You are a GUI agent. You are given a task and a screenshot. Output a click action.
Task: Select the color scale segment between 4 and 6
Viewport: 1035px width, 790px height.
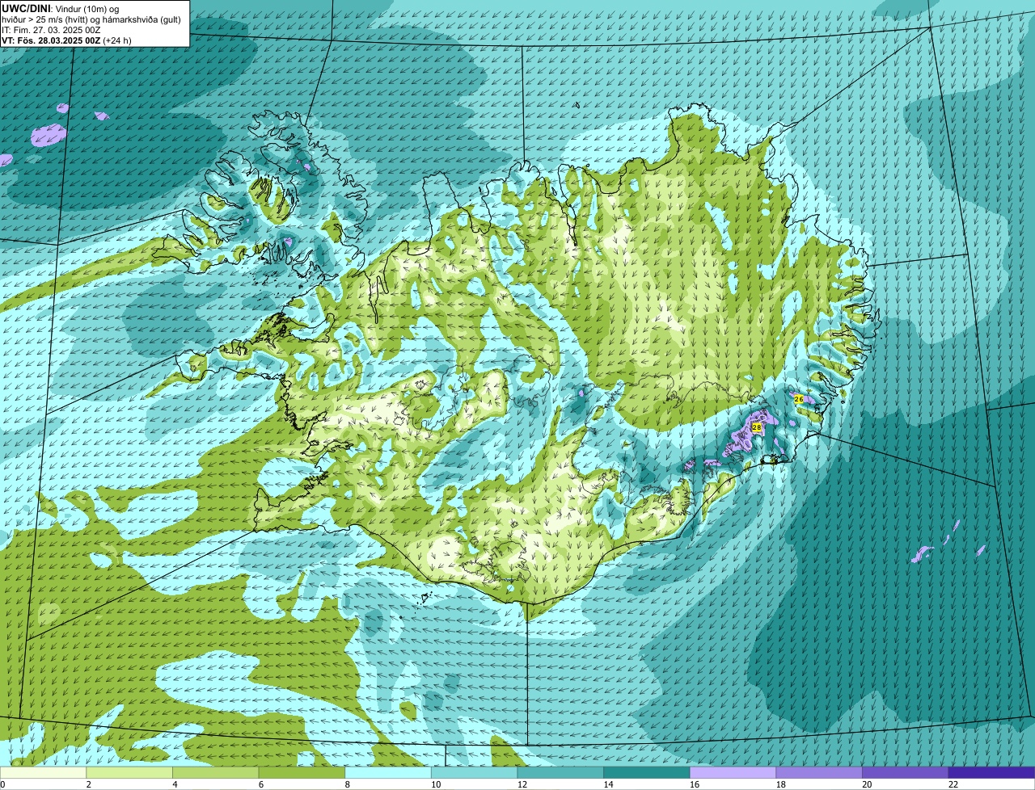click(x=216, y=772)
